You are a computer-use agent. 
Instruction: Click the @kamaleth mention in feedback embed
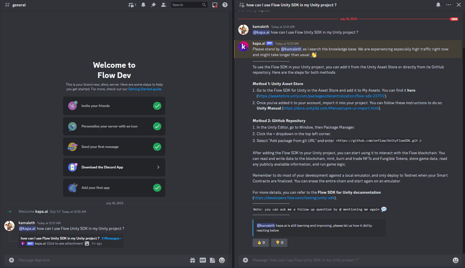pos(266,225)
